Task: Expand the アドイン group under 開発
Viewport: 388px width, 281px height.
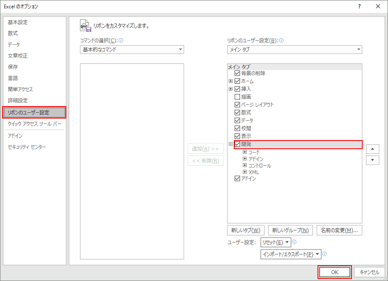Action: pos(245,159)
